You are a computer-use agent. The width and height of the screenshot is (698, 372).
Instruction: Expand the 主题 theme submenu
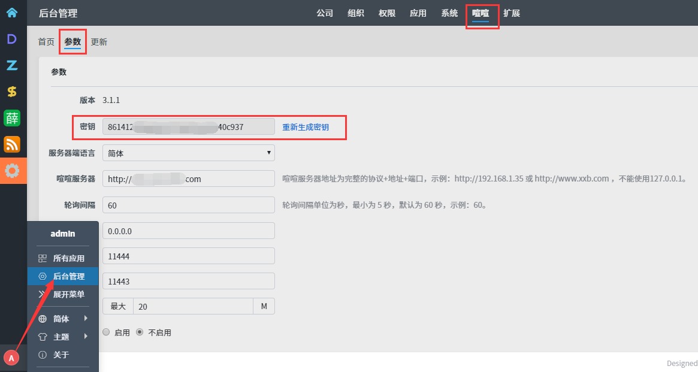point(62,337)
